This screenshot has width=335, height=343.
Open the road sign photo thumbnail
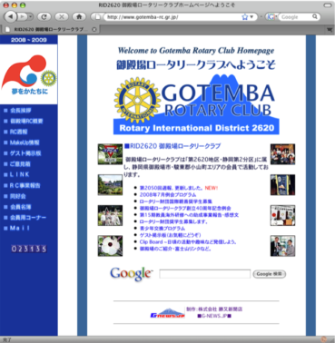pos(110,154)
